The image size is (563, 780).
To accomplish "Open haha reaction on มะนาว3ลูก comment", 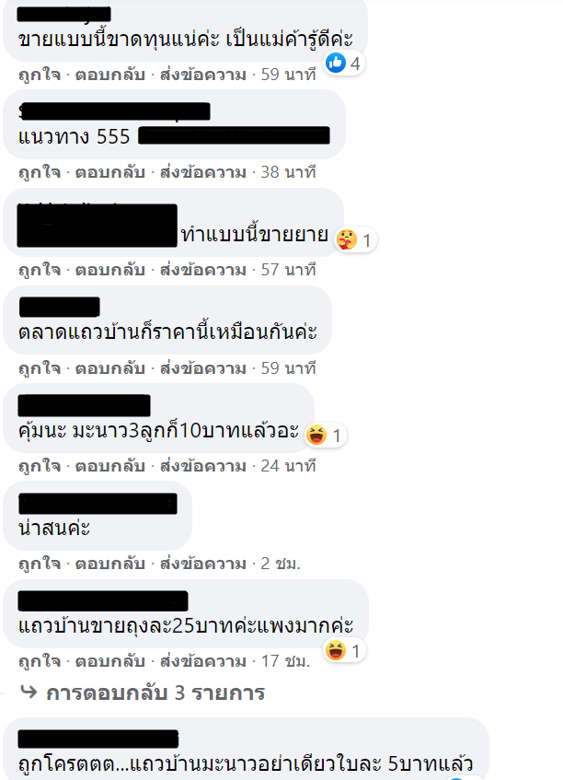I will pyautogui.click(x=325, y=436).
